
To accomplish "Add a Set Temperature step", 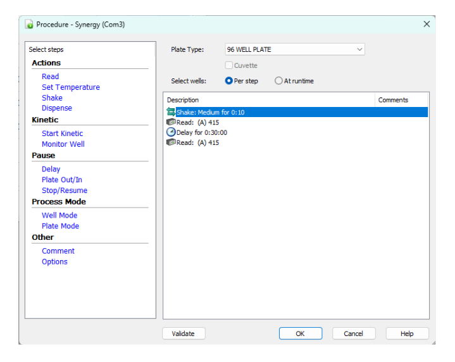I will coord(71,87).
